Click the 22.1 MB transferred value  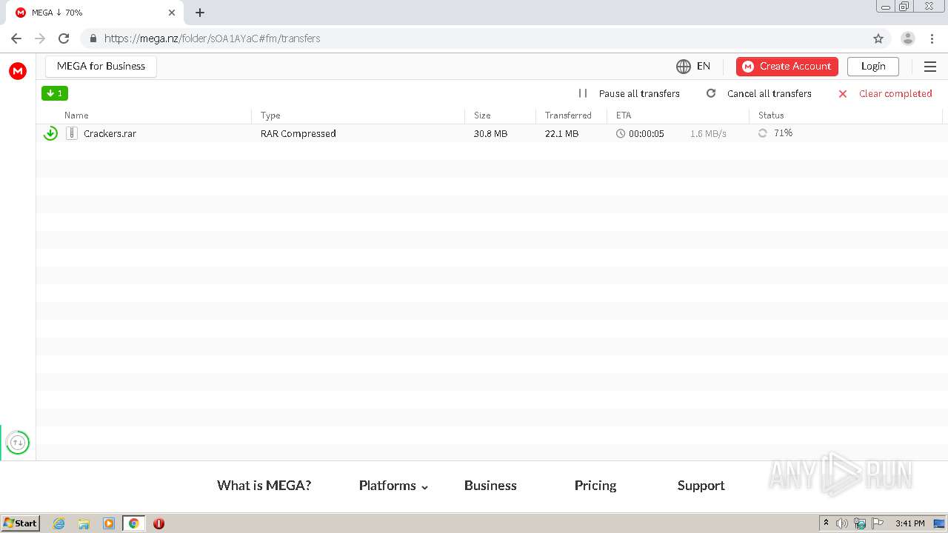pyautogui.click(x=561, y=134)
